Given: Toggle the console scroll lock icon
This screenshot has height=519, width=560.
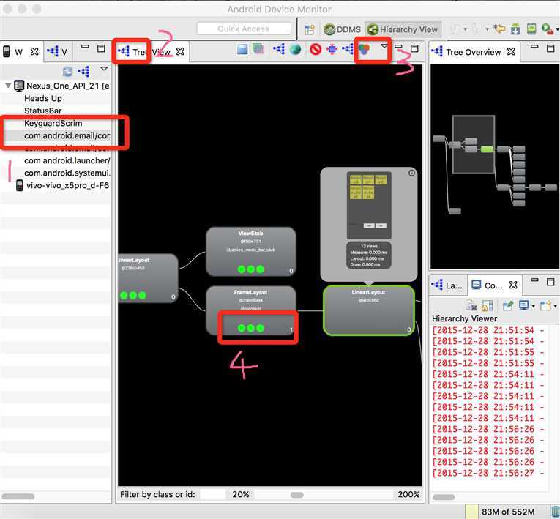Looking at the screenshot, I should [488, 306].
